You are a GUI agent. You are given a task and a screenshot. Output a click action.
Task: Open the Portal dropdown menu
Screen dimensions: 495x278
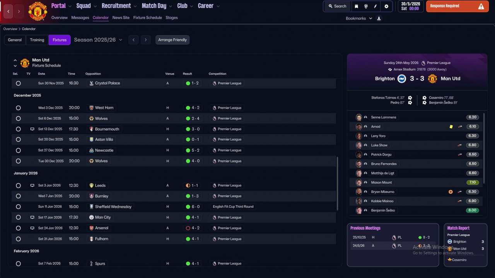61,6
